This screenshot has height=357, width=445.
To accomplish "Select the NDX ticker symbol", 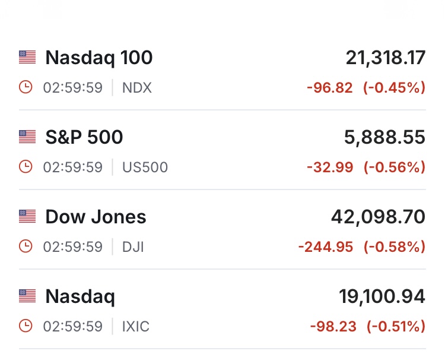I will pos(137,88).
